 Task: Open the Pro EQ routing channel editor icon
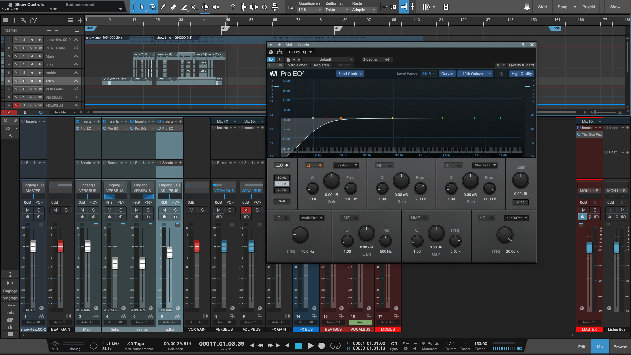click(x=280, y=52)
